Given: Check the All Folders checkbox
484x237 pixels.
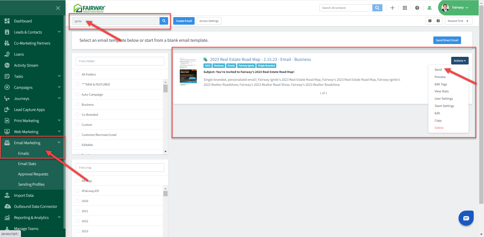Looking at the screenshot, I should click(x=77, y=74).
